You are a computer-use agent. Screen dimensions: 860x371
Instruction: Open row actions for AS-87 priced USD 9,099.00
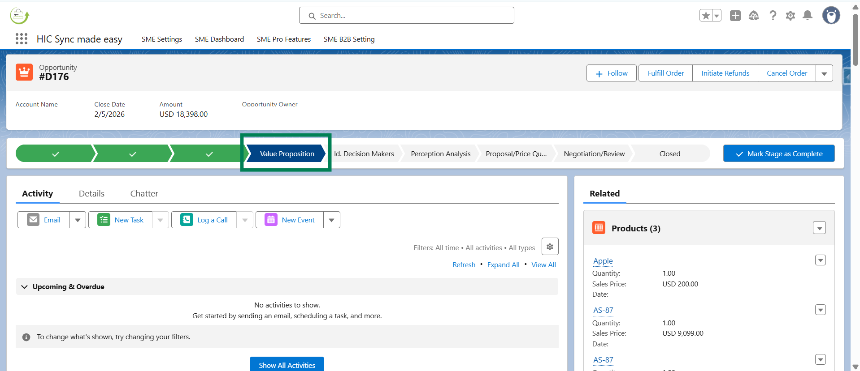(x=820, y=310)
